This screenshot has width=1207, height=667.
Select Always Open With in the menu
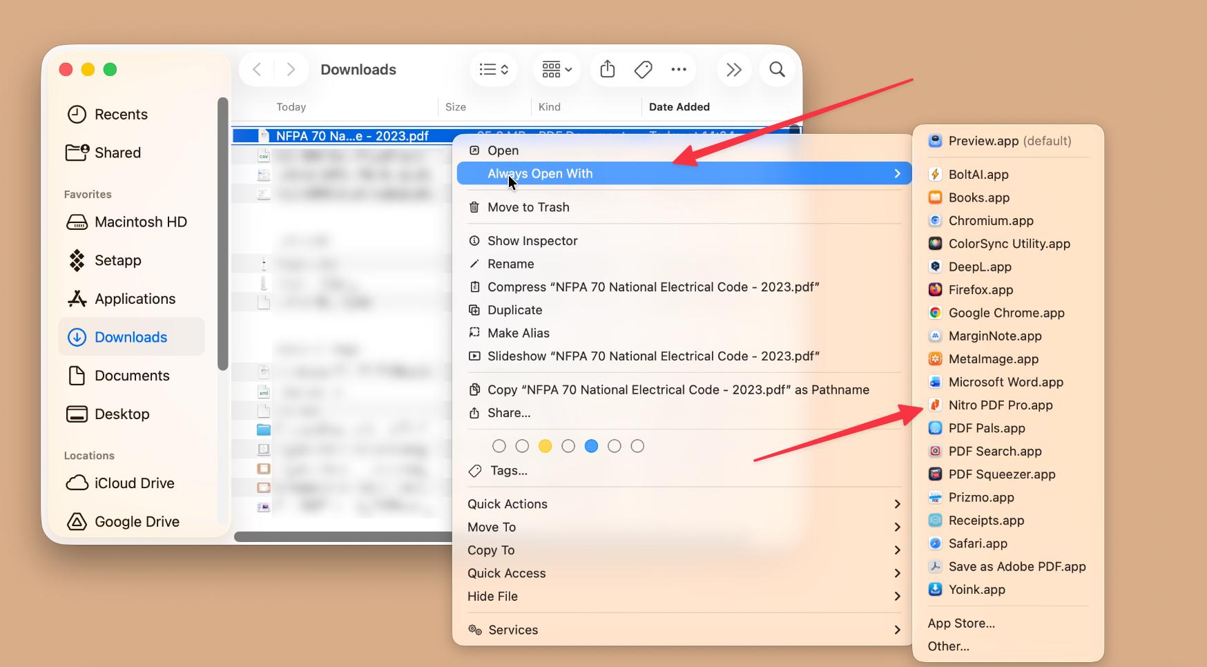[x=539, y=173]
